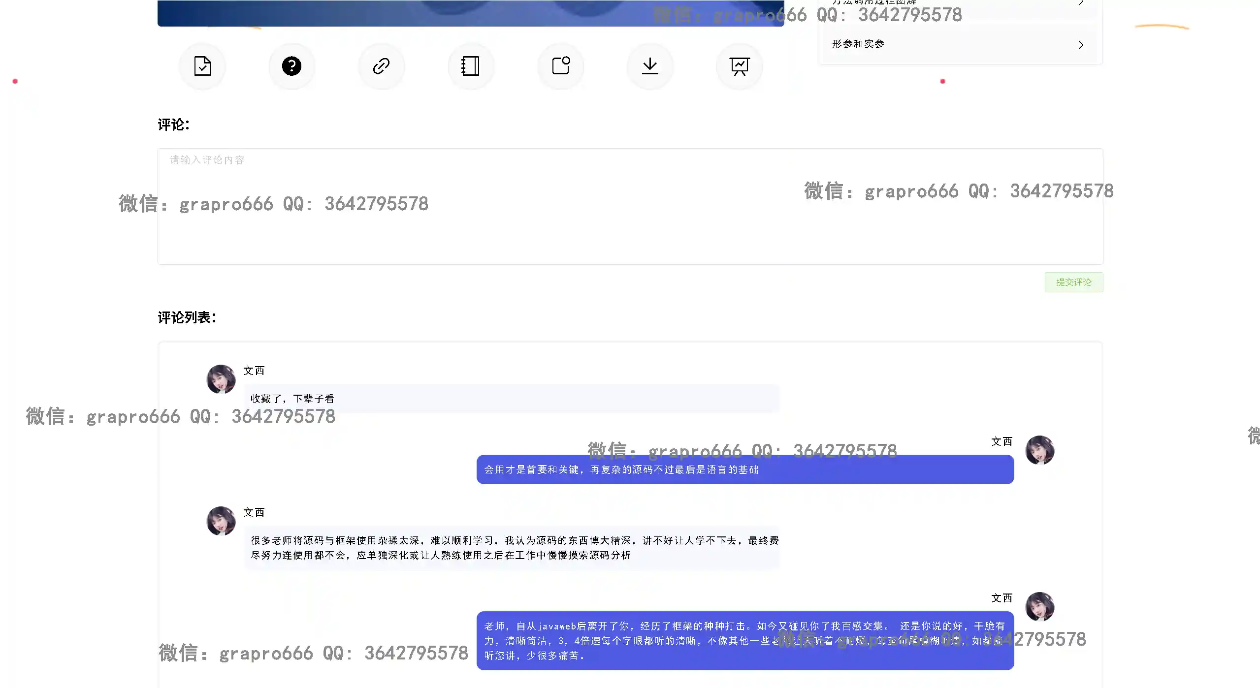The width and height of the screenshot is (1260, 688).
Task: Click the question mark help icon
Action: tap(291, 66)
